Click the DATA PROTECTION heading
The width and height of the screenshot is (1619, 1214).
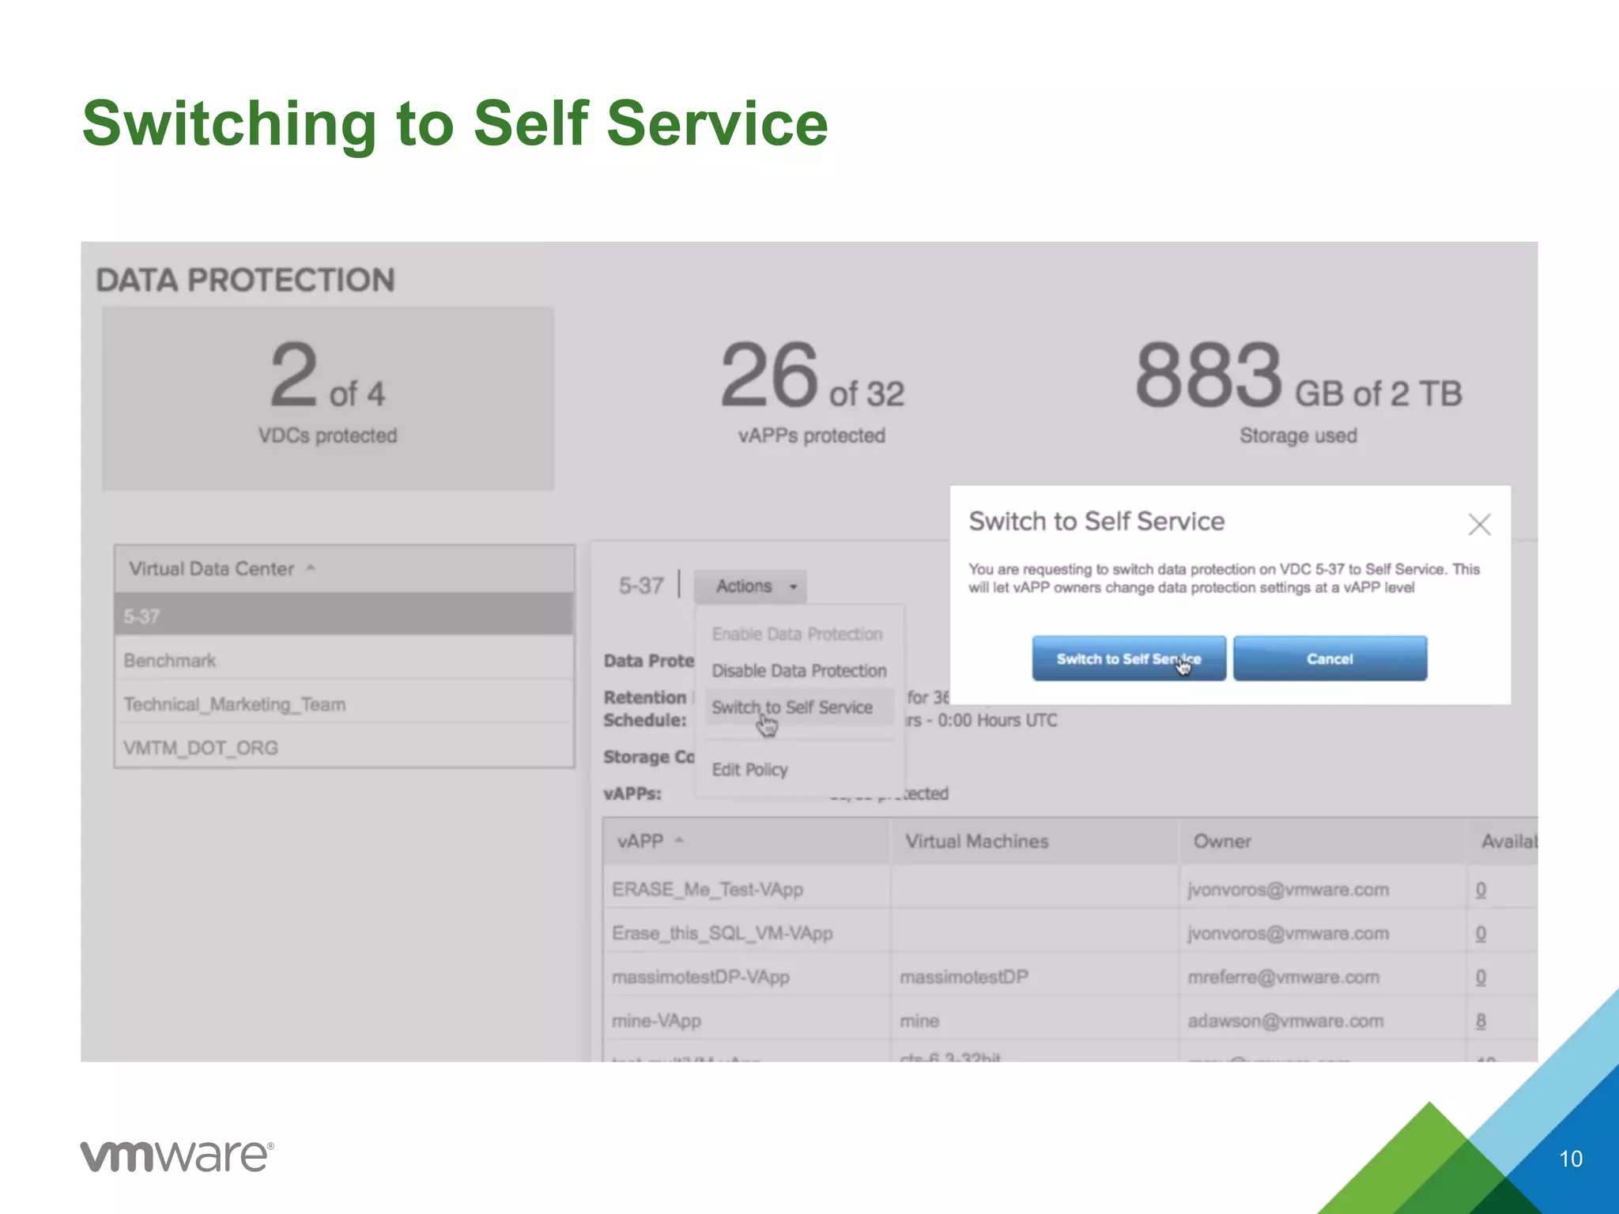pos(245,280)
